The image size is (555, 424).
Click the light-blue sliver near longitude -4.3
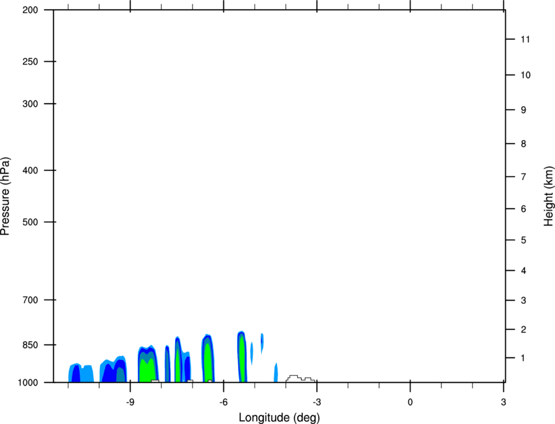[276, 372]
